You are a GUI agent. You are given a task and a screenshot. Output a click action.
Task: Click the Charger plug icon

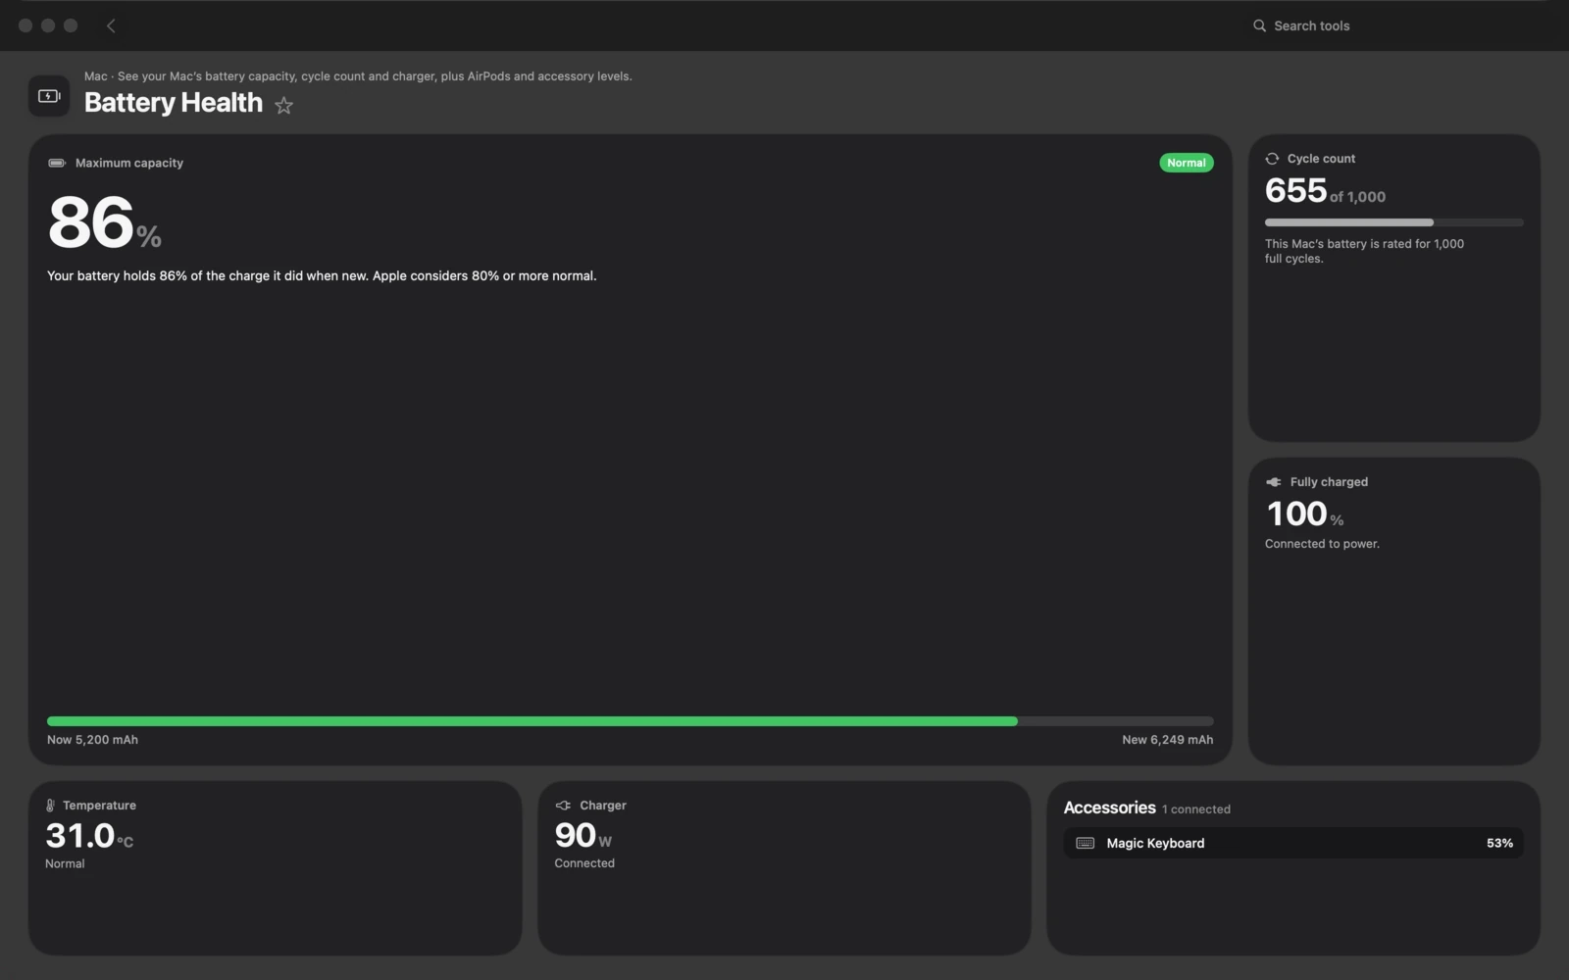point(563,806)
